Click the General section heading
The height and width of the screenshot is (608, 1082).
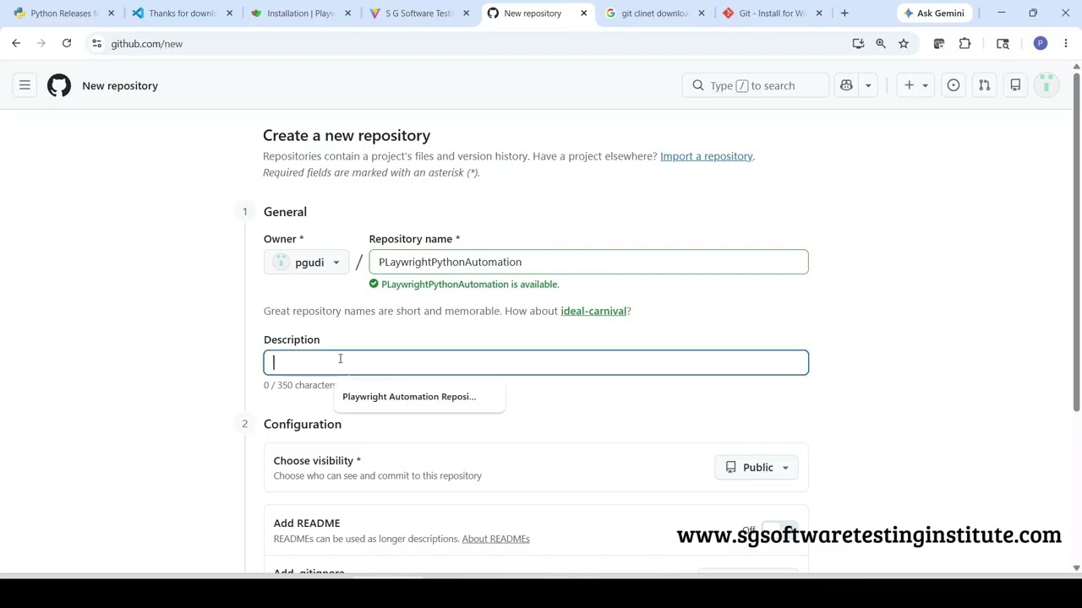pyautogui.click(x=285, y=212)
